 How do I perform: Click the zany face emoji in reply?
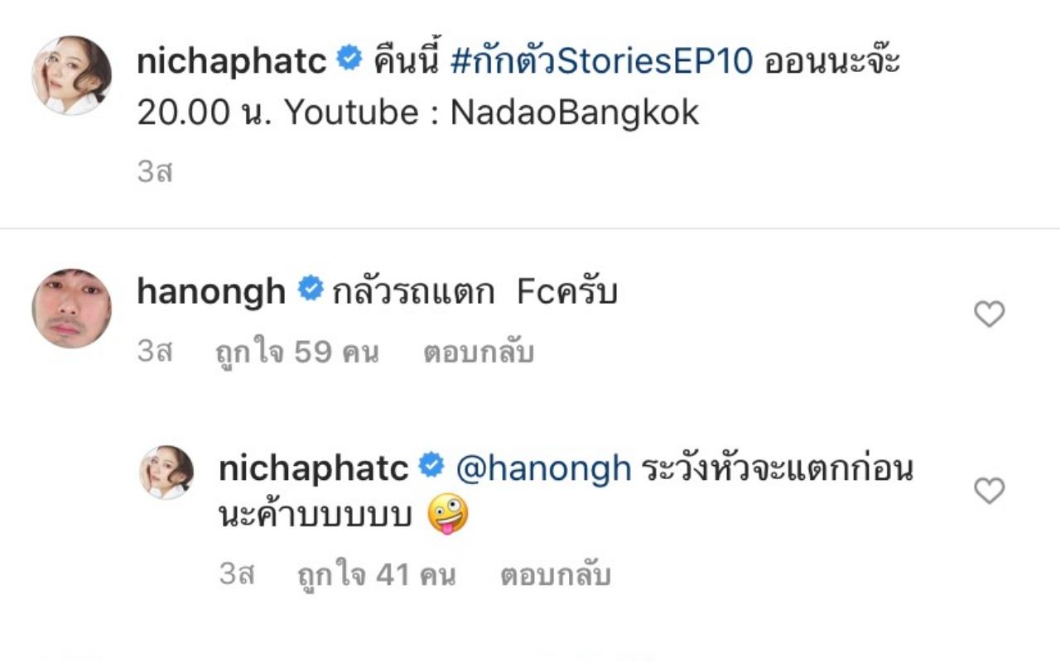click(x=448, y=516)
